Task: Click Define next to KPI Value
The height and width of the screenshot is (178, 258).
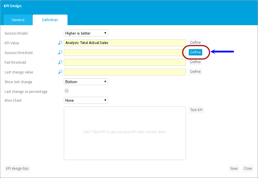Action: point(195,43)
